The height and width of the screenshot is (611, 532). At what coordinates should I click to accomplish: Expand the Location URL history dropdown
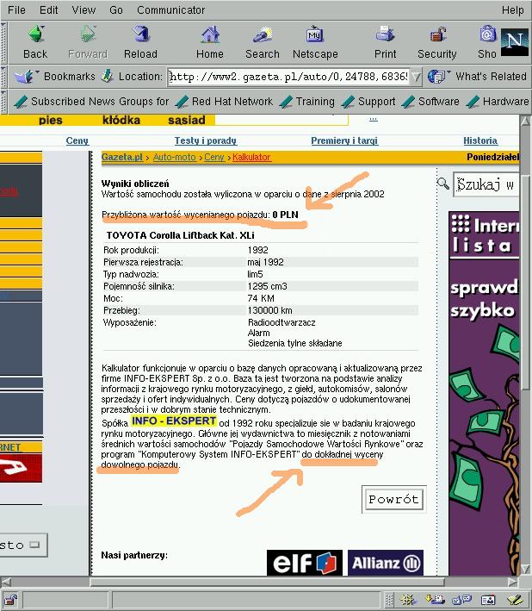coord(416,77)
